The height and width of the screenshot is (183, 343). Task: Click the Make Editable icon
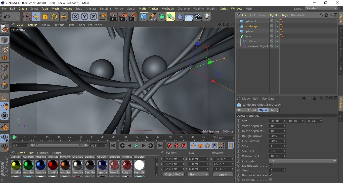(x=5, y=29)
